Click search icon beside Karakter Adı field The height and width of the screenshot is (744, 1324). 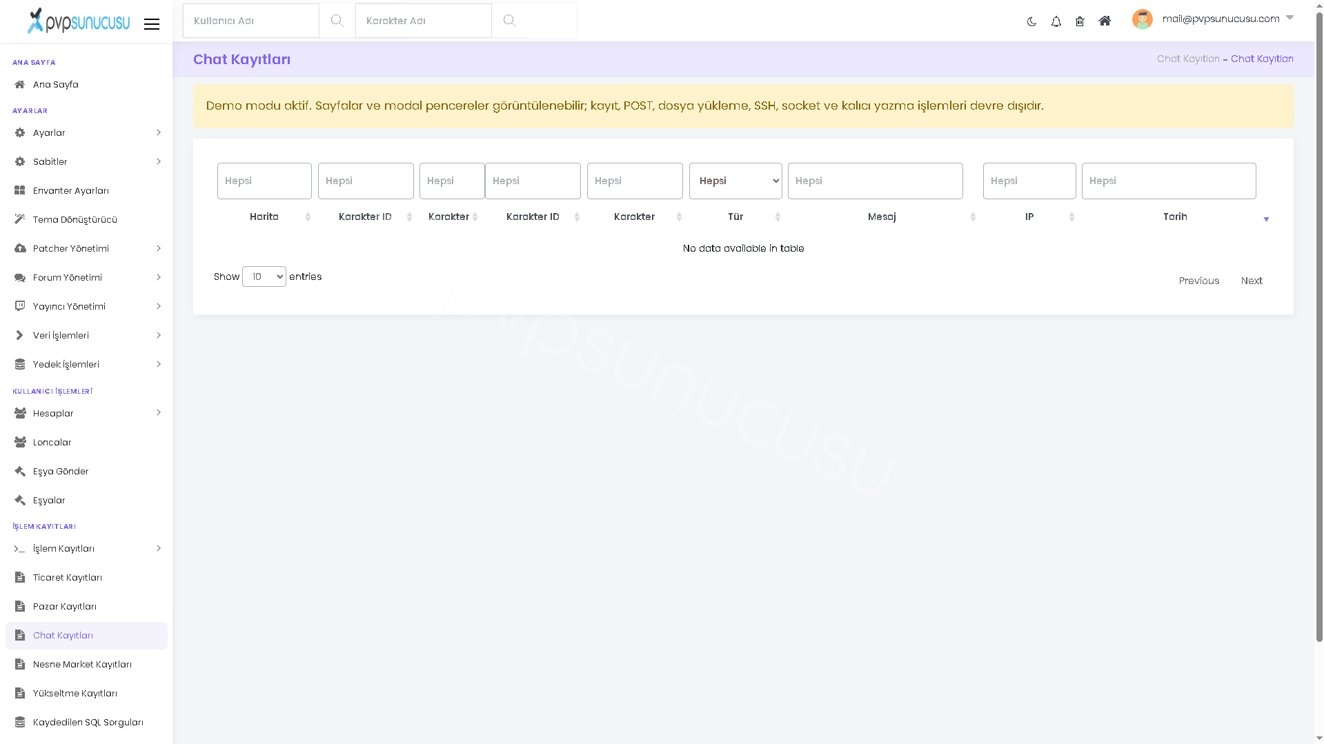[x=510, y=21]
